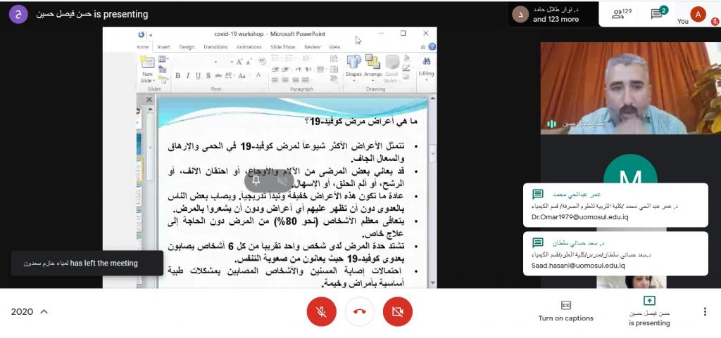Screen dimensions: 721x338
Task: Open the three-dot more options menu
Action: click(x=705, y=311)
